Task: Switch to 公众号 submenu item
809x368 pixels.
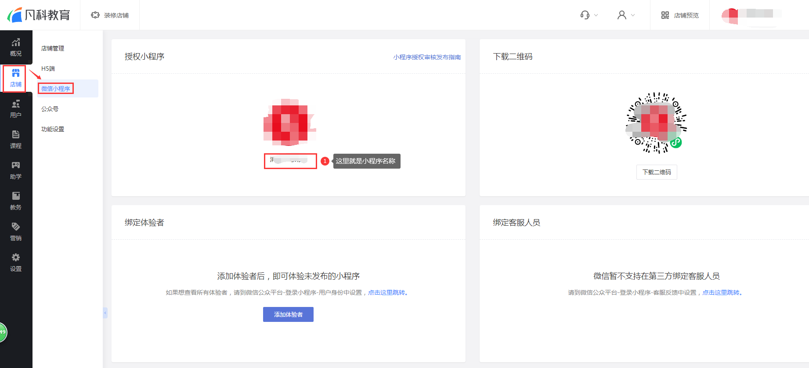Action: pos(50,109)
